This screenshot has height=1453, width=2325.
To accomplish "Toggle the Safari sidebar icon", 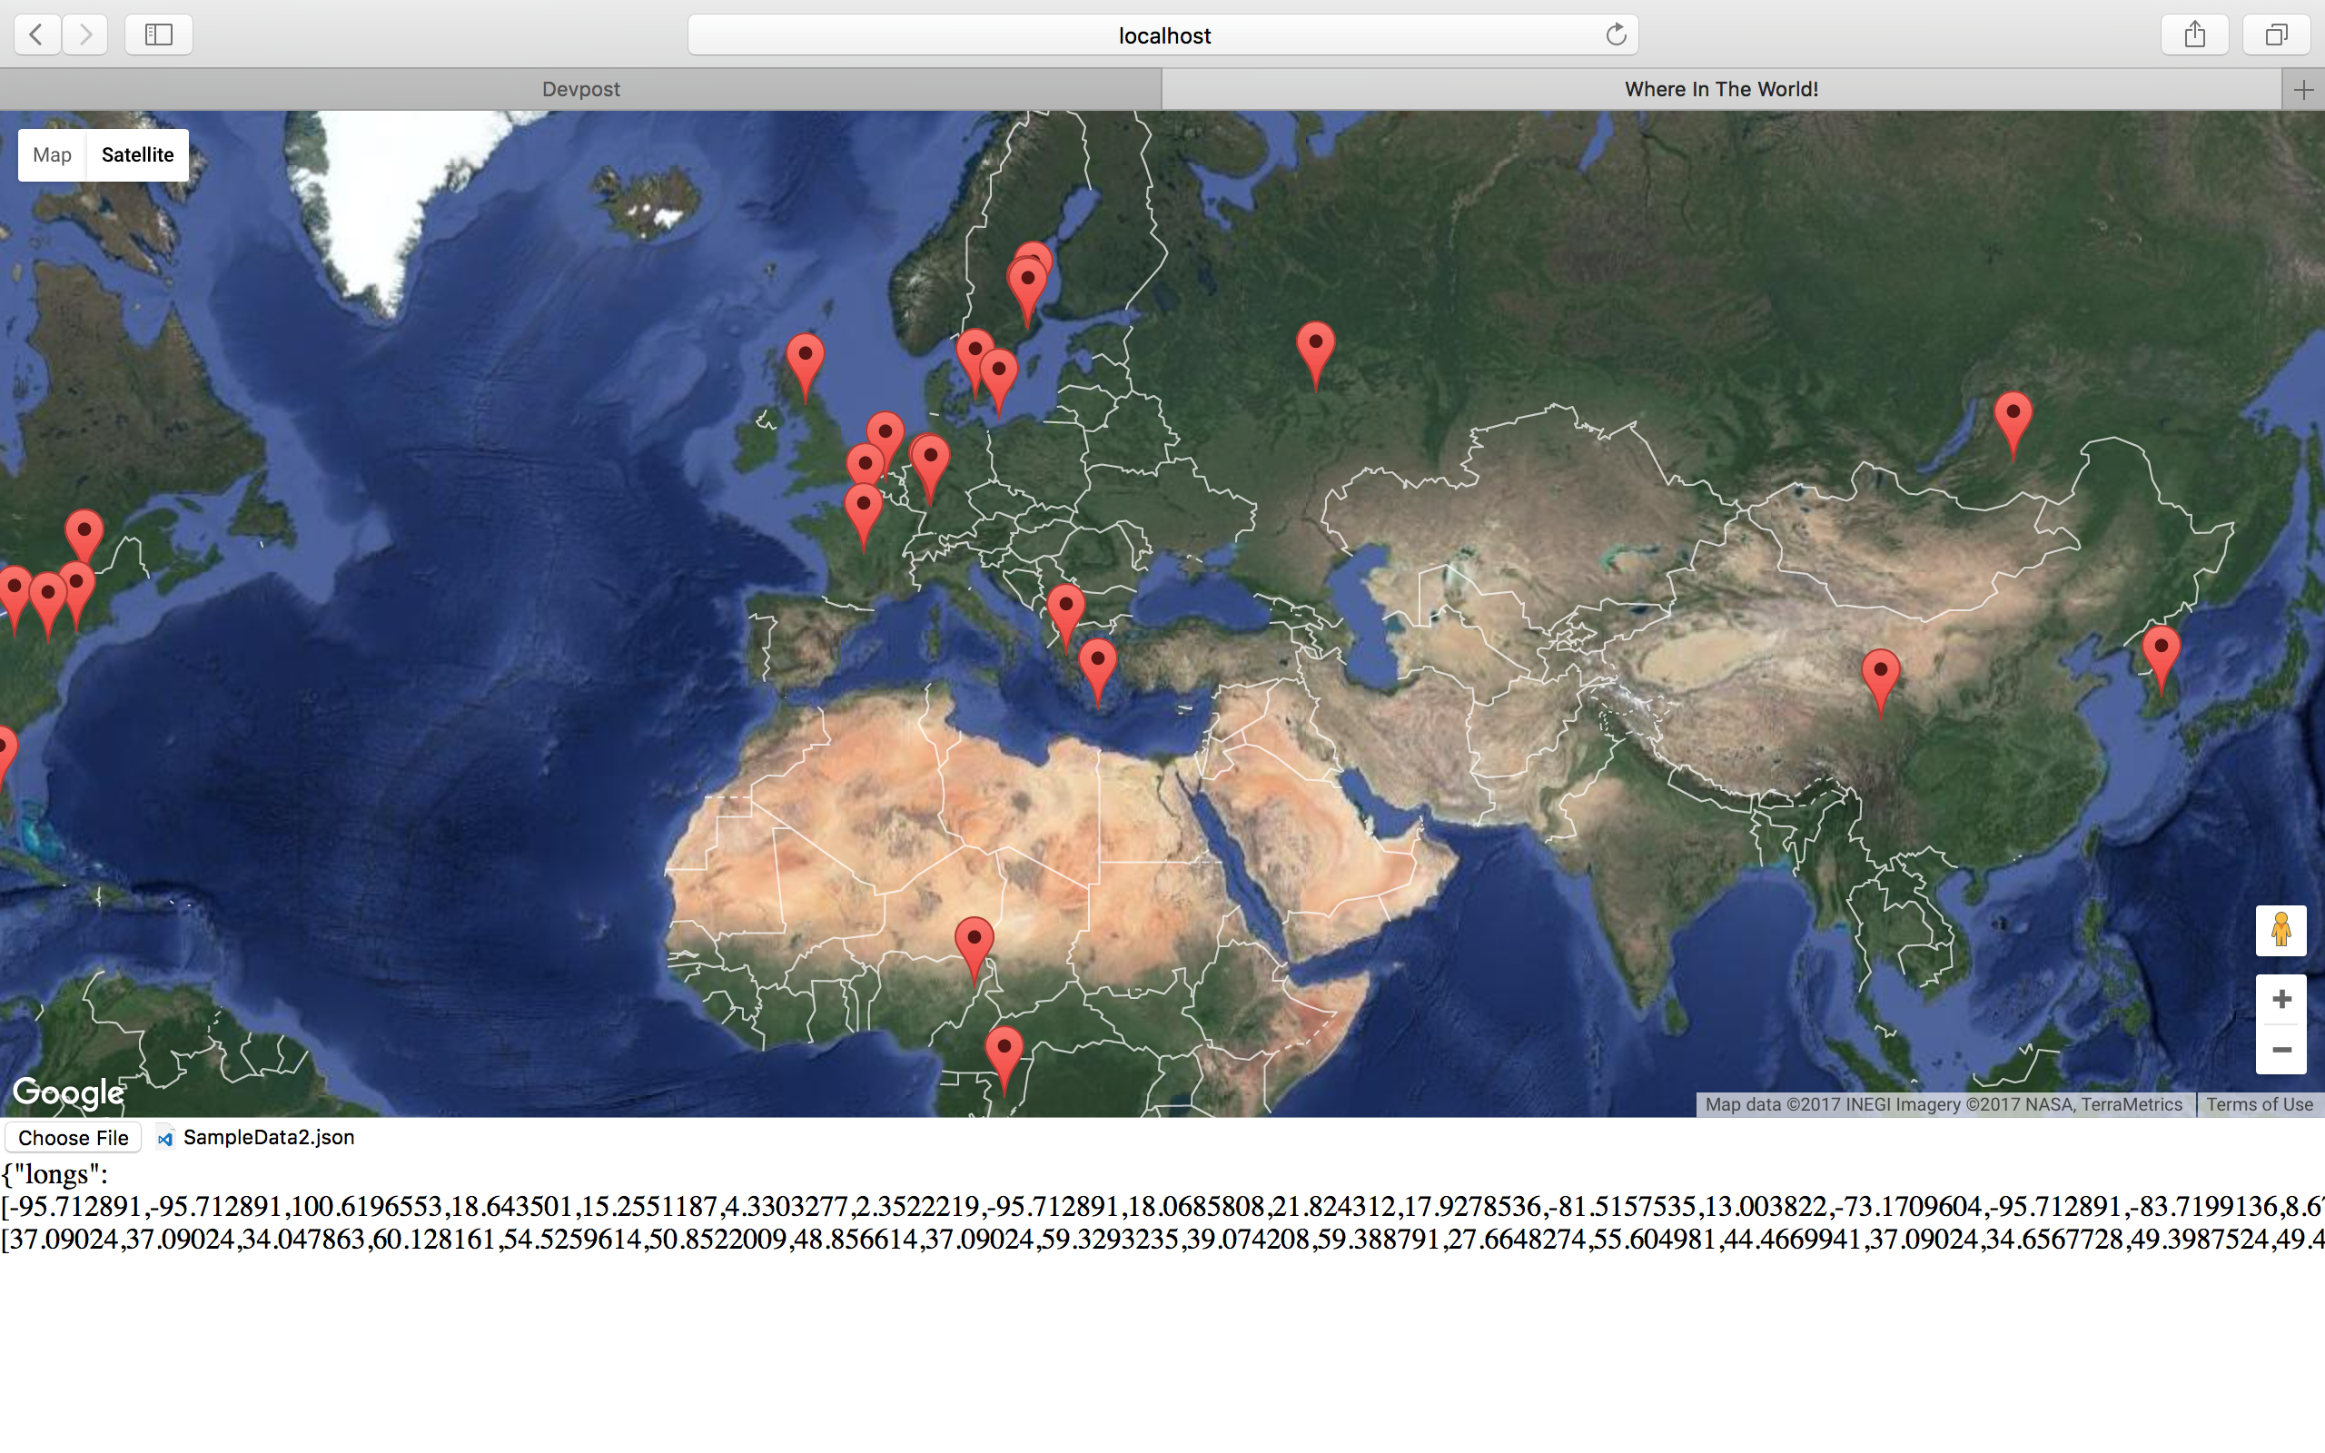I will 159,35.
